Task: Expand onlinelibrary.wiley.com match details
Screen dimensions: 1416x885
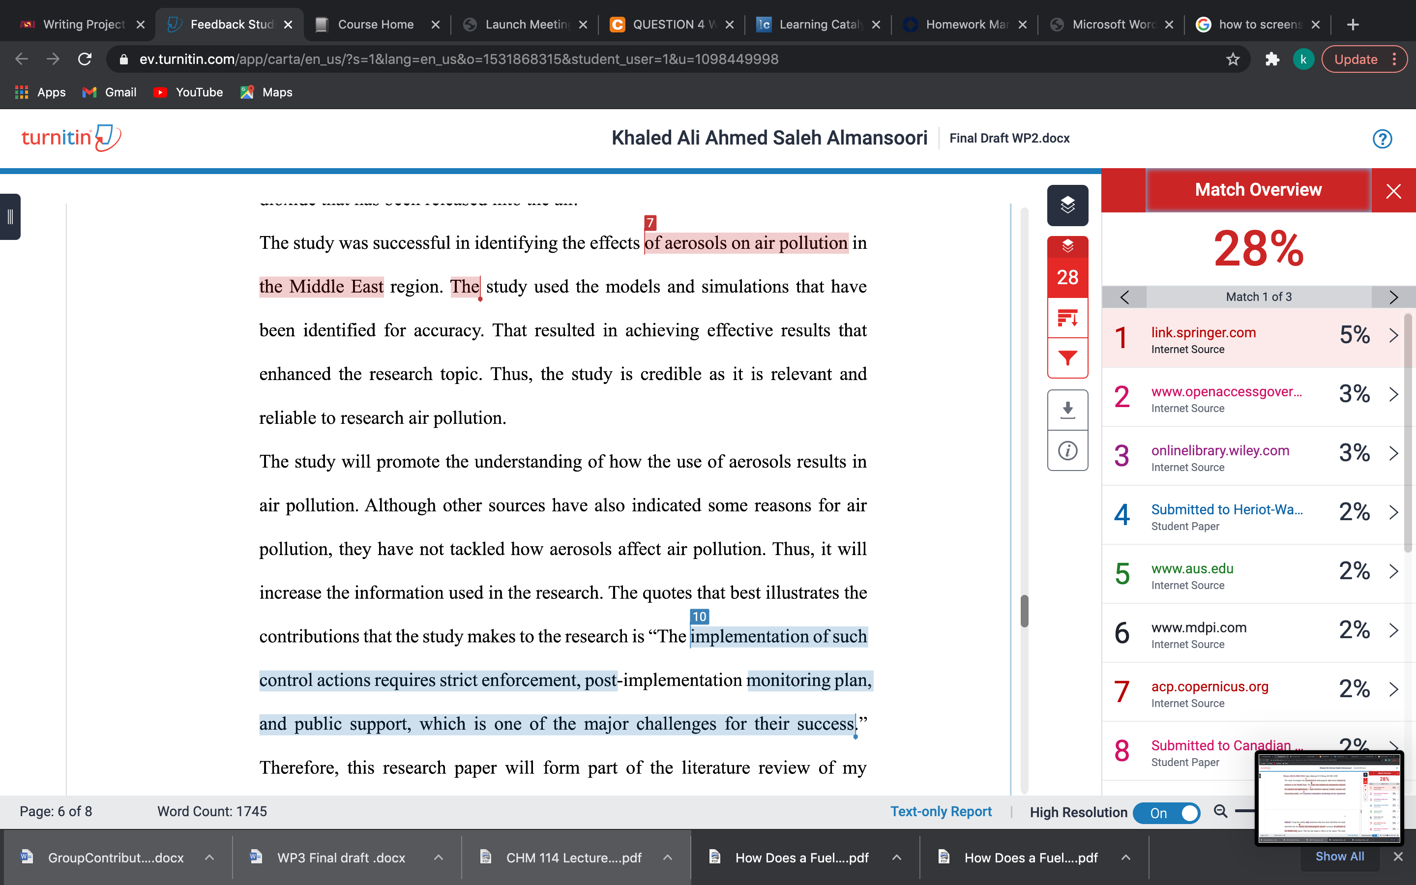Action: [x=1393, y=453]
